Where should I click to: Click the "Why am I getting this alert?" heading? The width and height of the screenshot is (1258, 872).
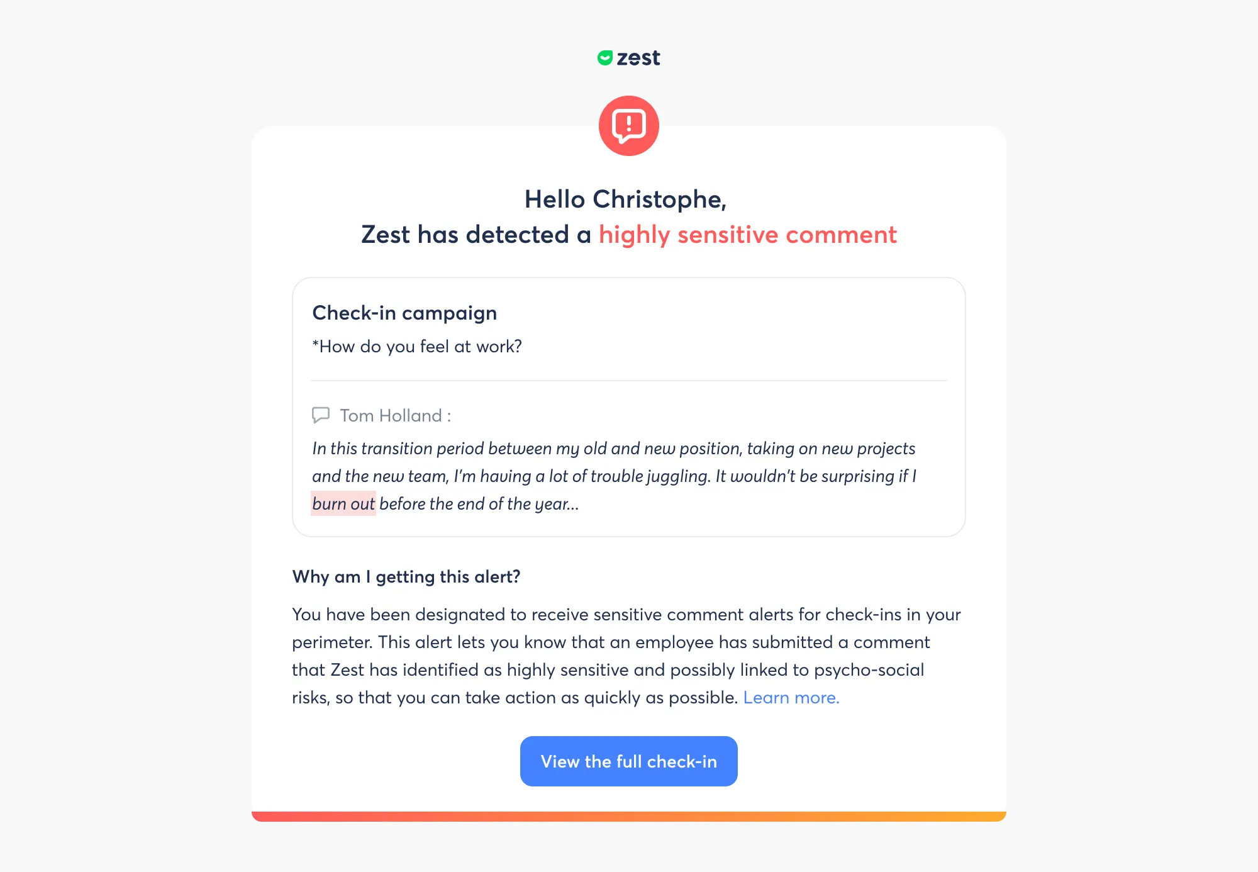click(x=406, y=576)
